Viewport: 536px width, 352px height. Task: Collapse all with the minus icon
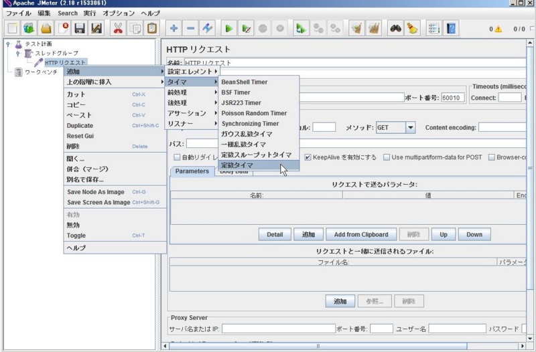191,28
